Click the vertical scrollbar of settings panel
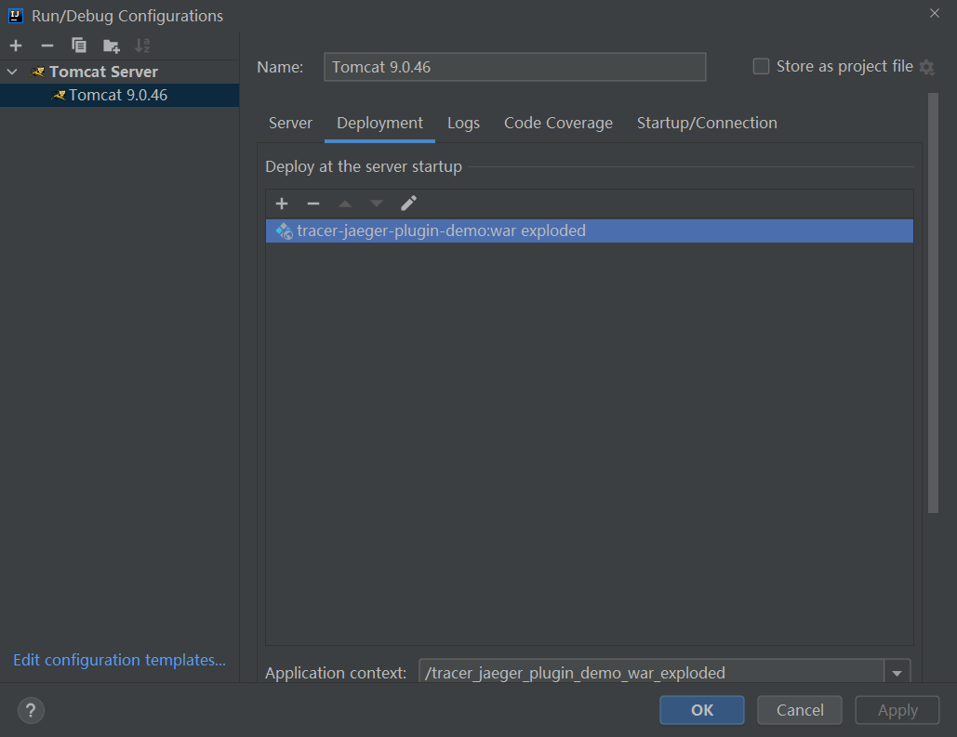957x737 pixels. point(933,303)
